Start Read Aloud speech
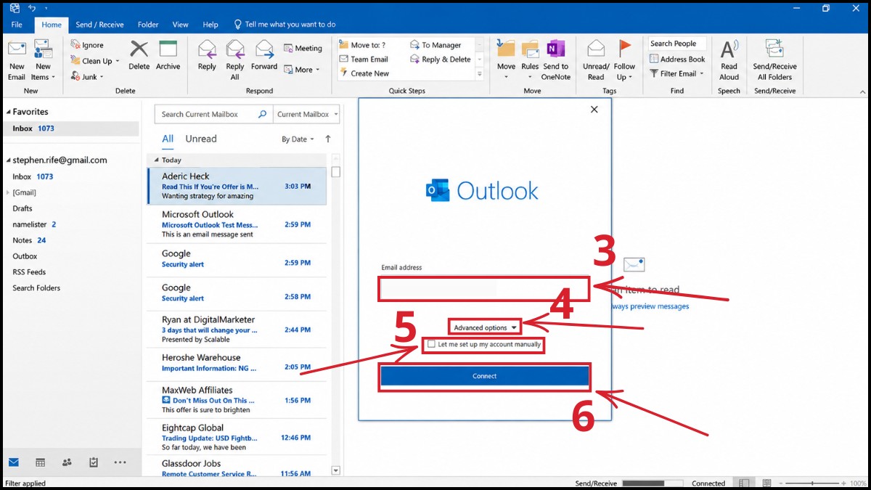Screen dimensions: 871x490 729,60
